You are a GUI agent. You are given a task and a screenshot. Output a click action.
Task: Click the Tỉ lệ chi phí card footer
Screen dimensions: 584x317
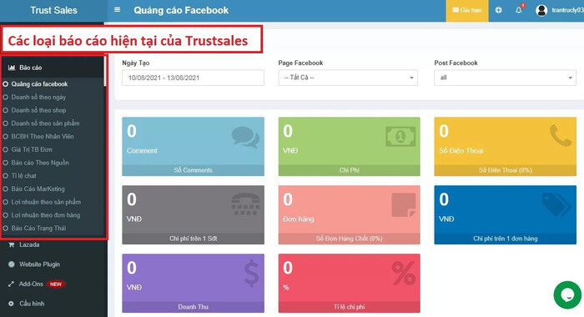click(x=349, y=307)
